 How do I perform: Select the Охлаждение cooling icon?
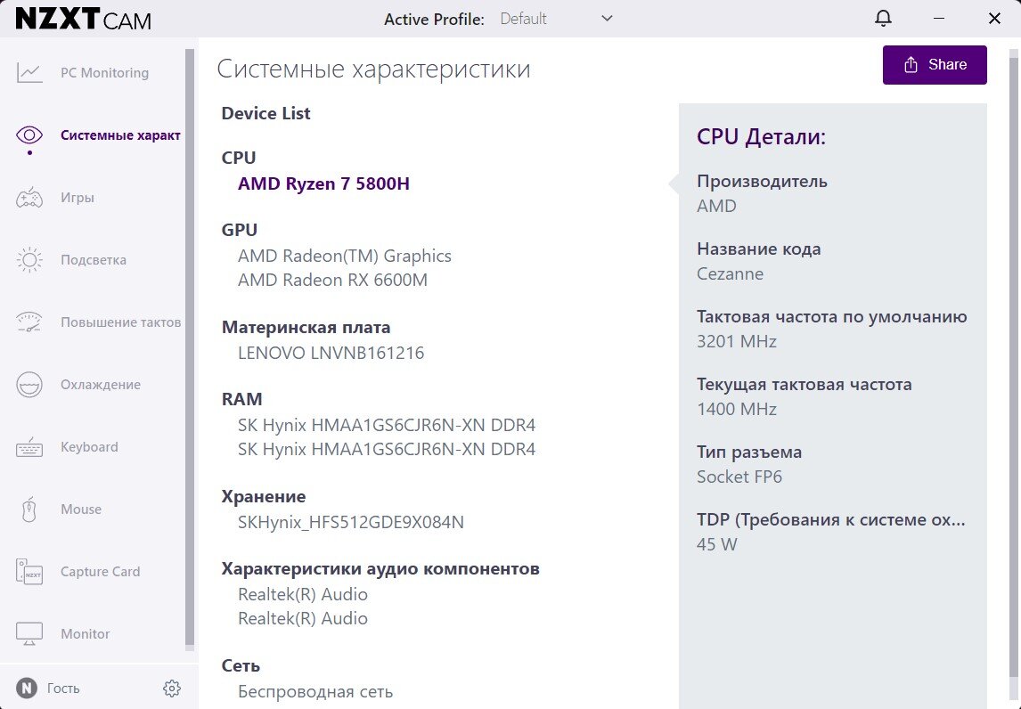pyautogui.click(x=29, y=384)
